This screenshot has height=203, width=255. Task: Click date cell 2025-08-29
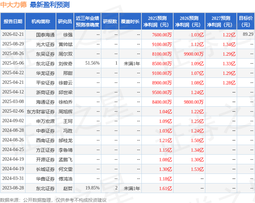(x=13, y=44)
